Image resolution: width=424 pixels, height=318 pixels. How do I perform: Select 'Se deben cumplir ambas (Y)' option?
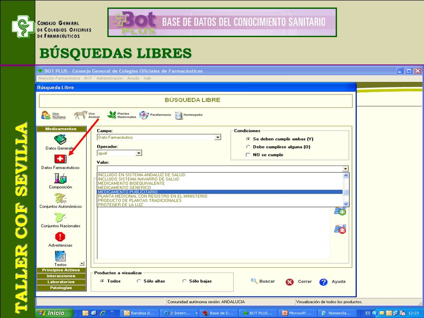pos(248,139)
